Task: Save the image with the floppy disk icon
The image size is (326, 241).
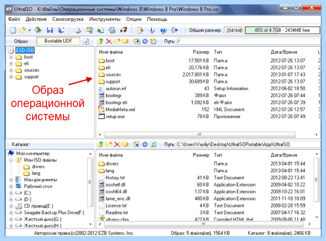Action: pyautogui.click(x=49, y=30)
